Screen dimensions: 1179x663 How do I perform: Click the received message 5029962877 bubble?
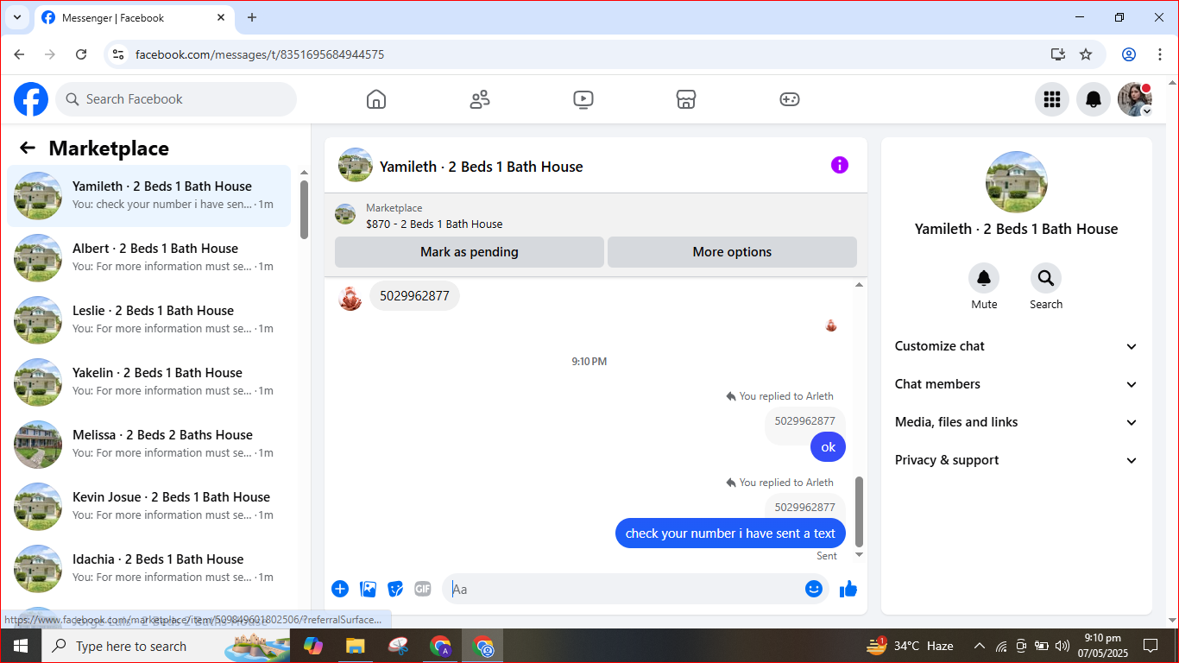point(414,296)
